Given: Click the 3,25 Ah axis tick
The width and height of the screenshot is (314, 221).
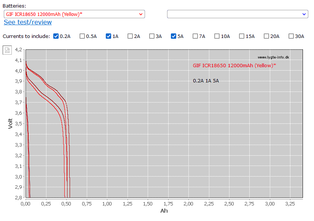Looking at the screenshot, I should (290, 204).
